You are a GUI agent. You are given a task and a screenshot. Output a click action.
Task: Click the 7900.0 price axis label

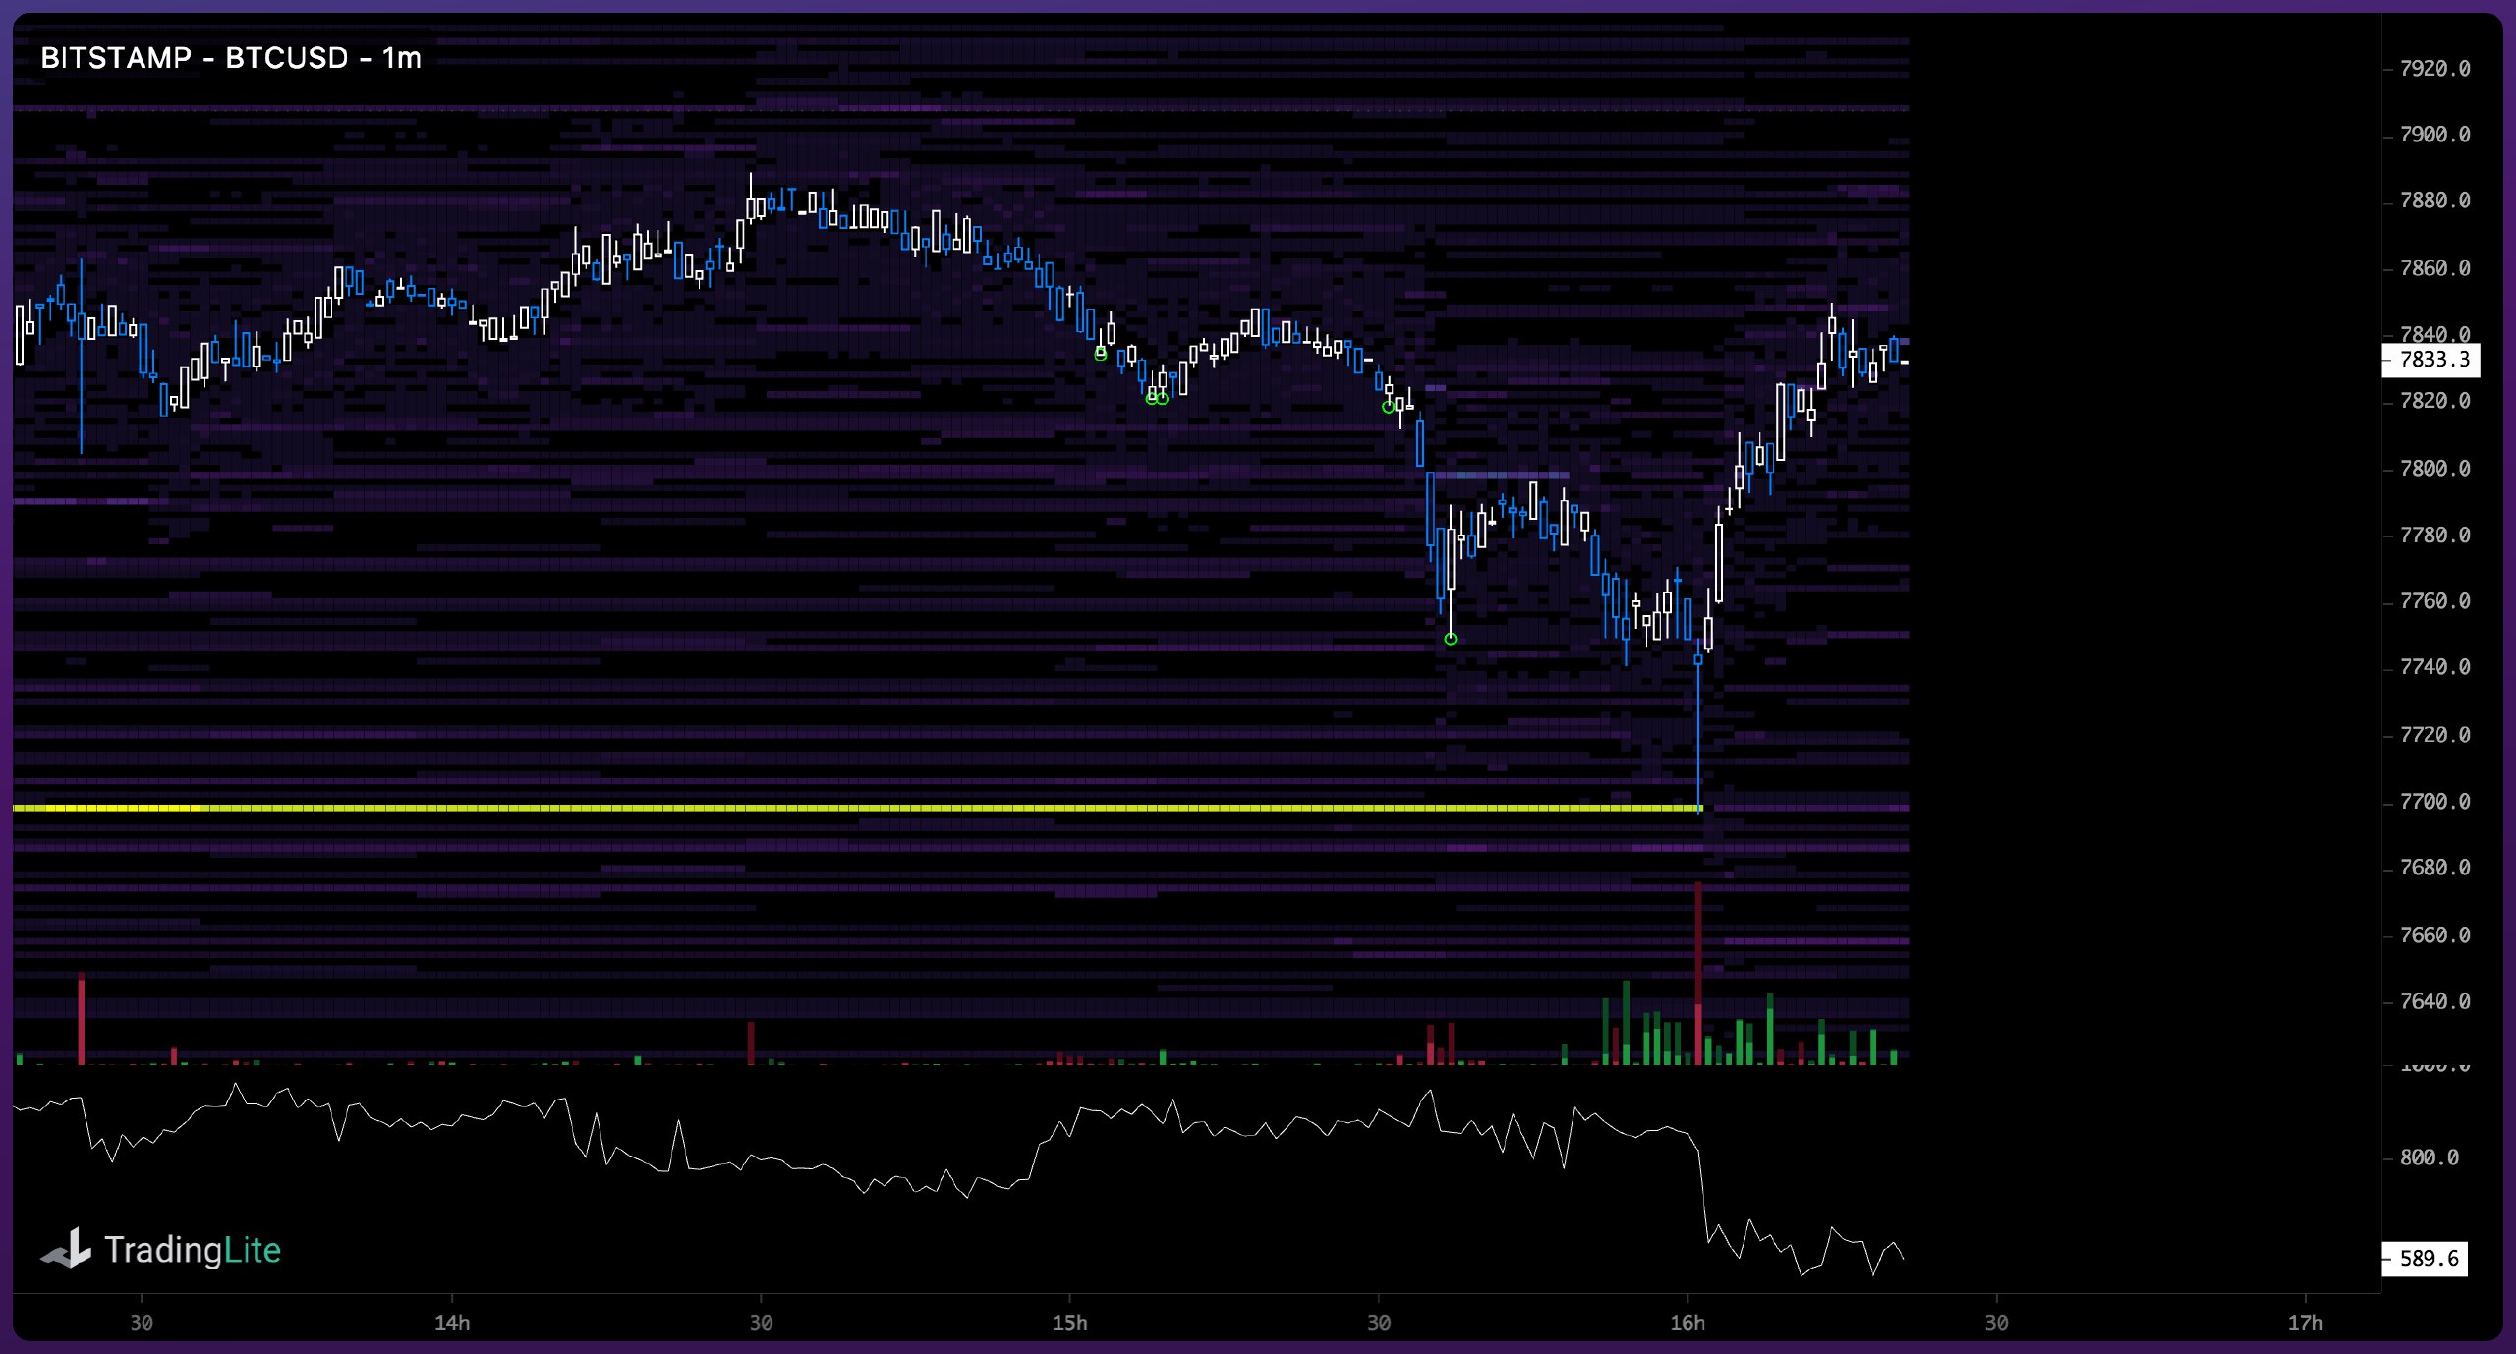tap(2434, 135)
